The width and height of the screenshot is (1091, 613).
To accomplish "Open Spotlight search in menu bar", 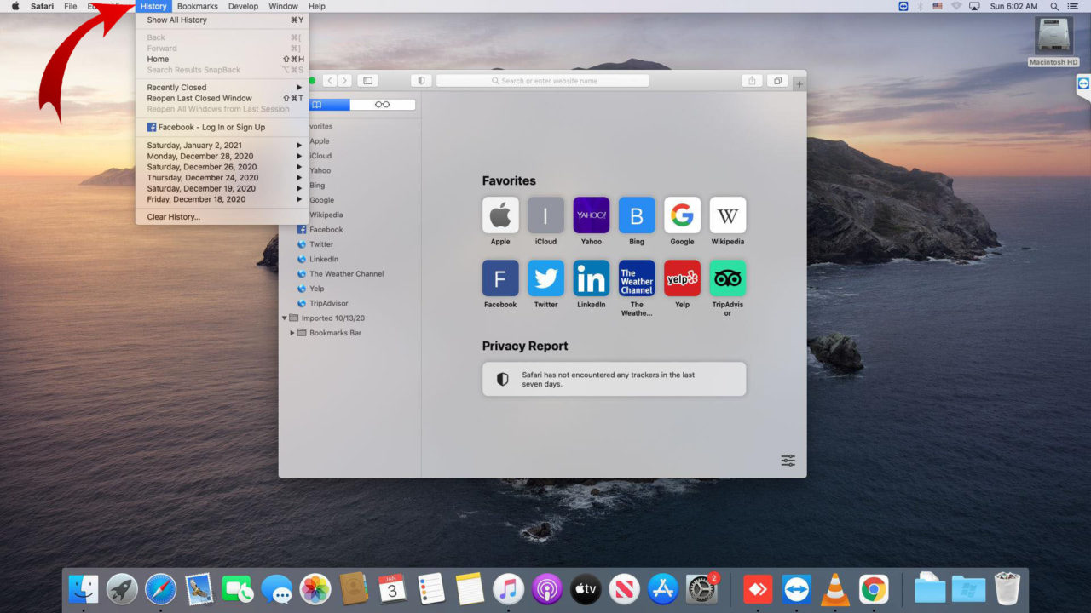I will click(1054, 6).
